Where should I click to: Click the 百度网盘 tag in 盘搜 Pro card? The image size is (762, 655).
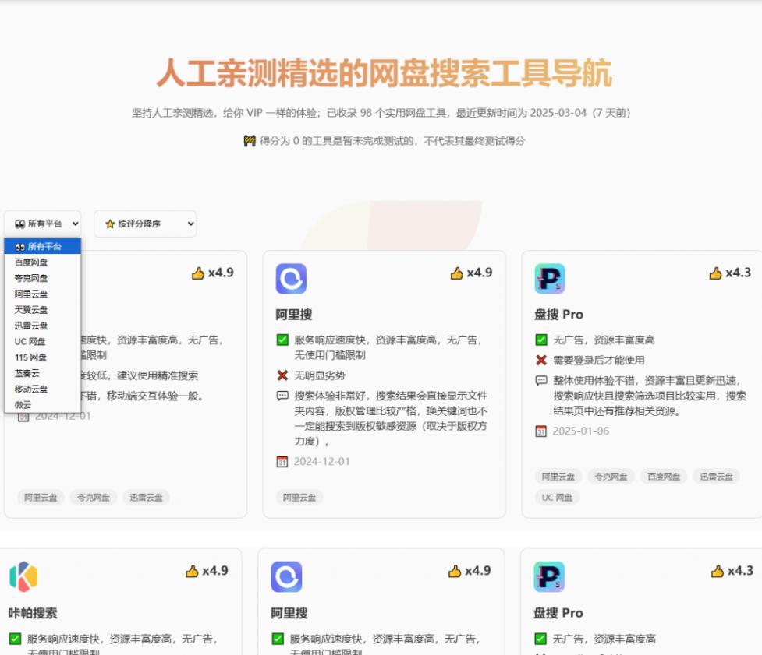click(664, 477)
